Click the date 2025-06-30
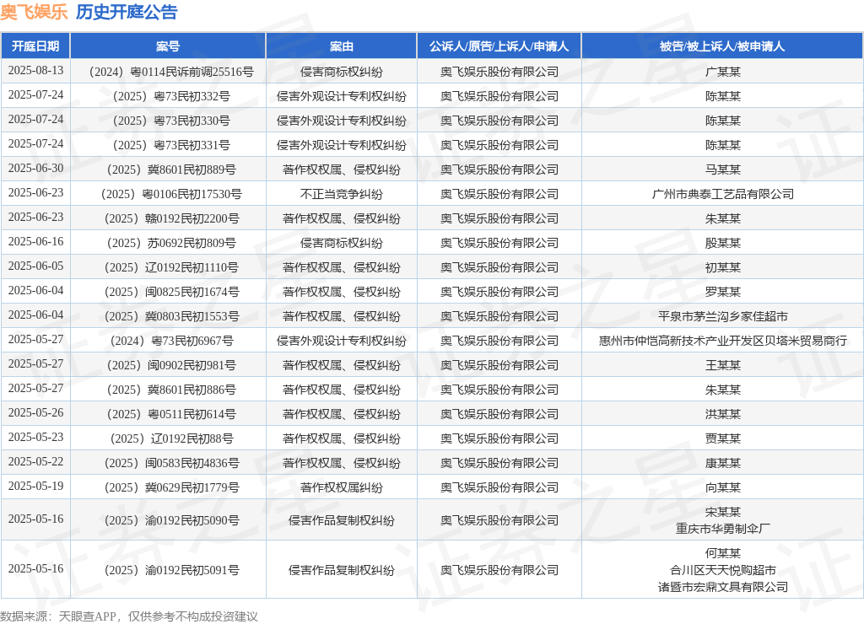The height and width of the screenshot is (624, 864). click(35, 169)
